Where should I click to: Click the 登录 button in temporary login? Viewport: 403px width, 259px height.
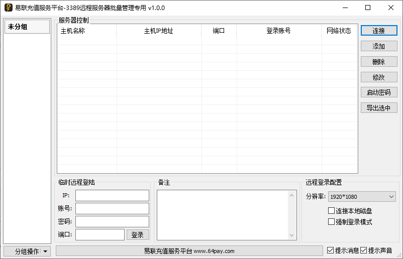pyautogui.click(x=138, y=234)
